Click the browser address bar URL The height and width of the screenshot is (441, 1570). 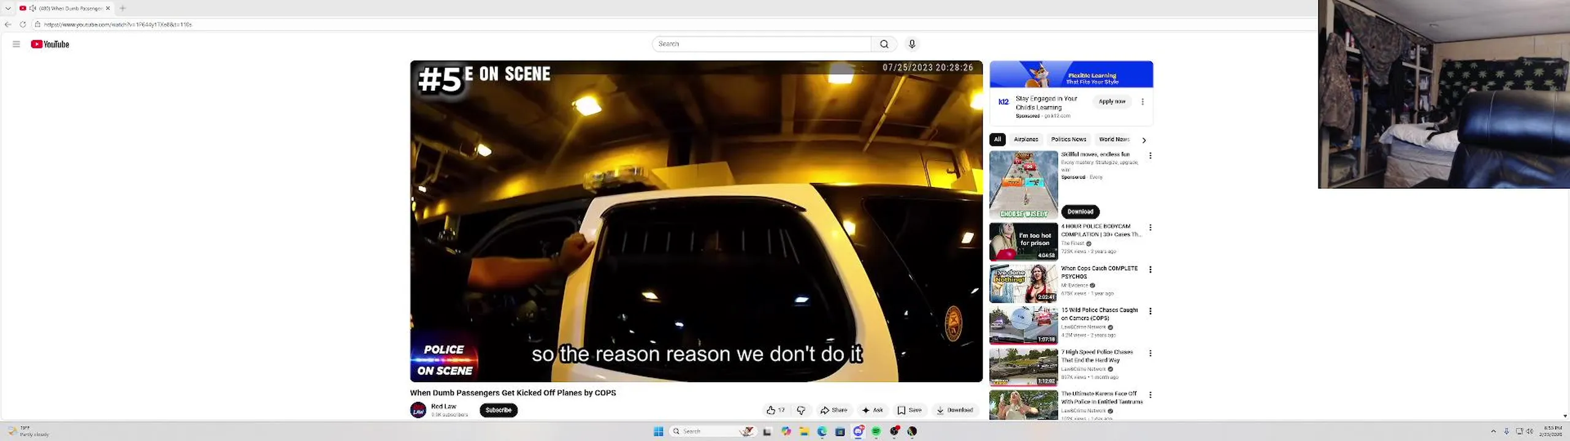pos(118,24)
